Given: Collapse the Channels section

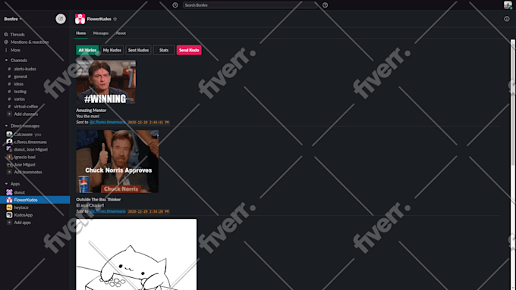Looking at the screenshot, I should 6,61.
